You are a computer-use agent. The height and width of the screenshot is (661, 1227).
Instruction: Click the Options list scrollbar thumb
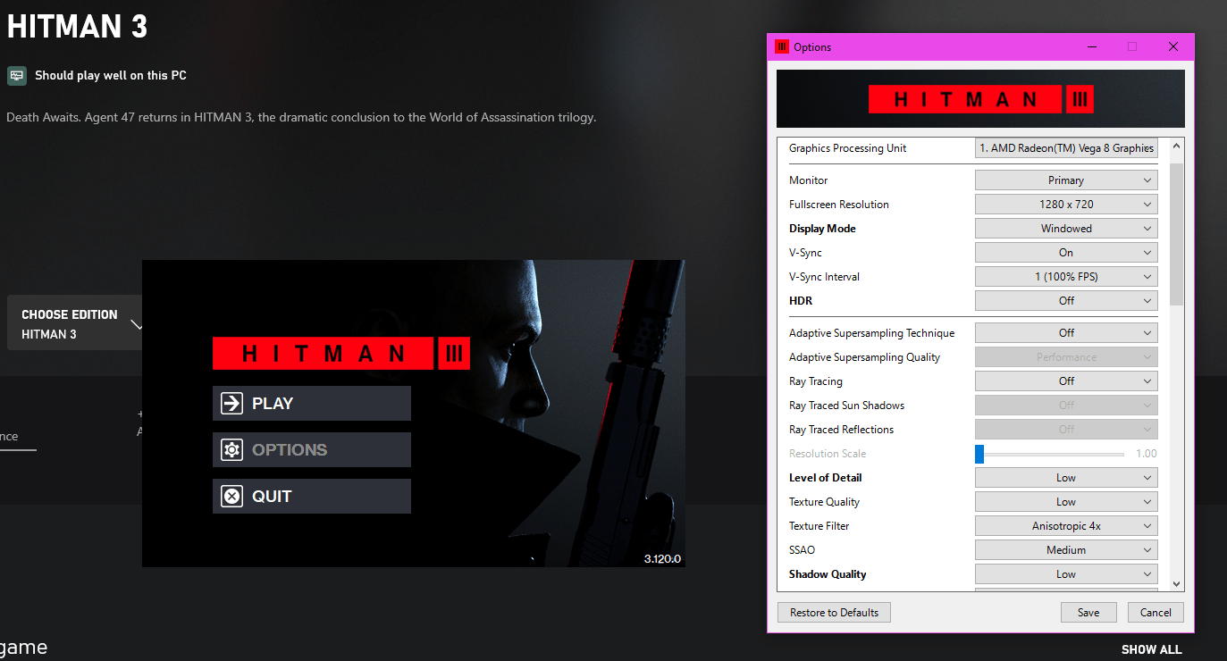click(x=1176, y=234)
